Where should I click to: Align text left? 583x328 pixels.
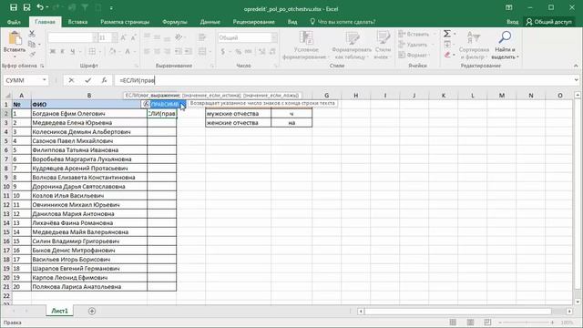point(148,51)
